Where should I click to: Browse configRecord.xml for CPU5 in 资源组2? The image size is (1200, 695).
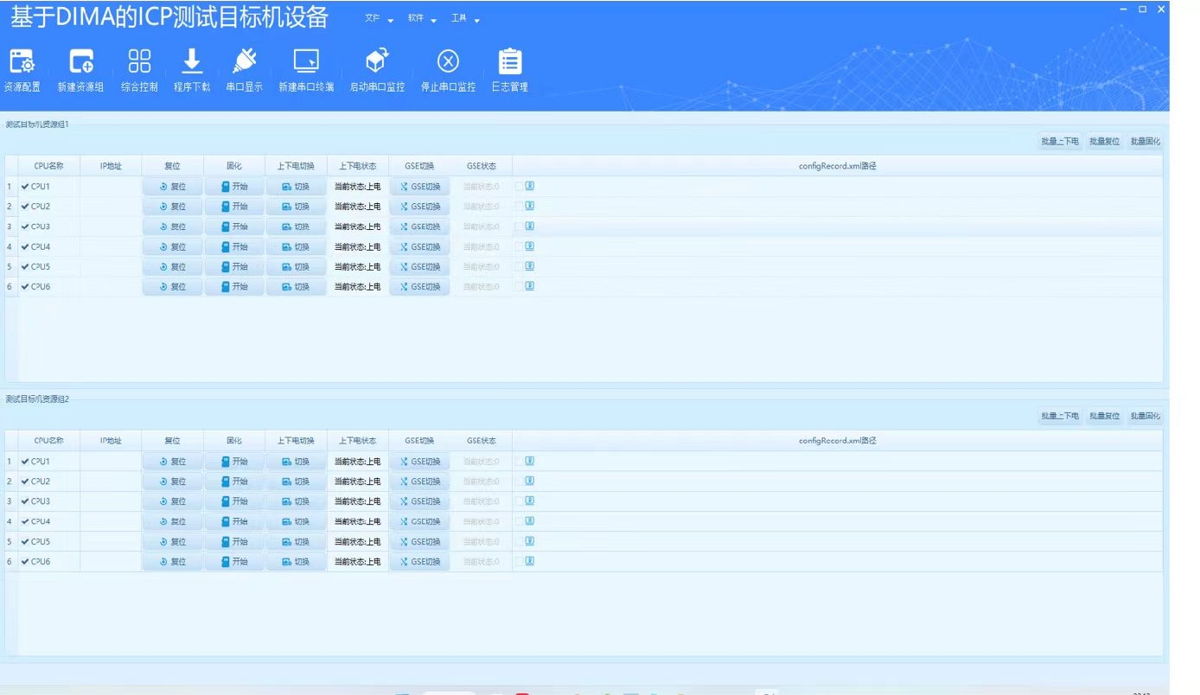[530, 540]
